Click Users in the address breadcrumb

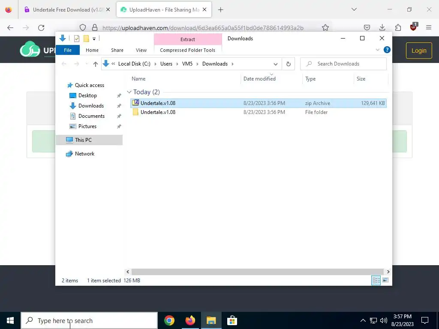coord(166,64)
